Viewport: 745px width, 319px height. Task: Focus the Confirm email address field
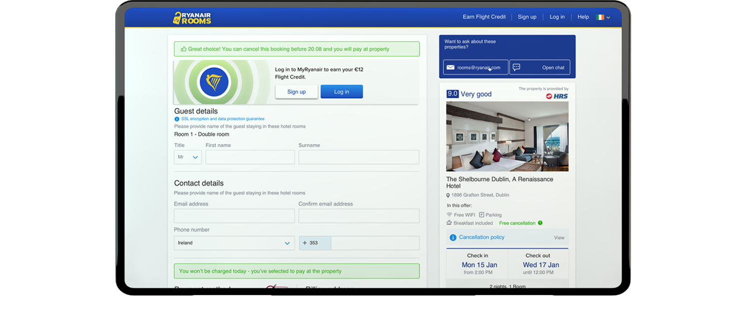click(359, 216)
